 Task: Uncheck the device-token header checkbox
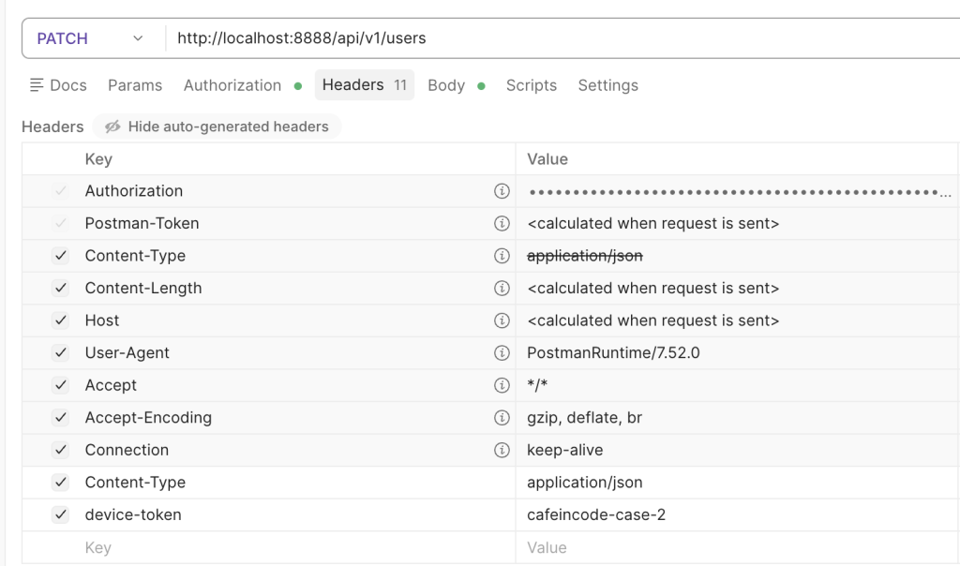tap(61, 514)
